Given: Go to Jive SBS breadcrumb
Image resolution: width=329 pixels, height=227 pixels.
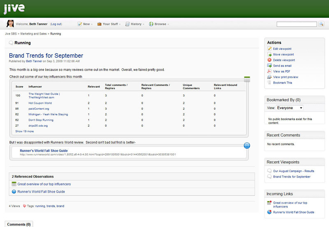Looking at the screenshot, I should coord(11,34).
